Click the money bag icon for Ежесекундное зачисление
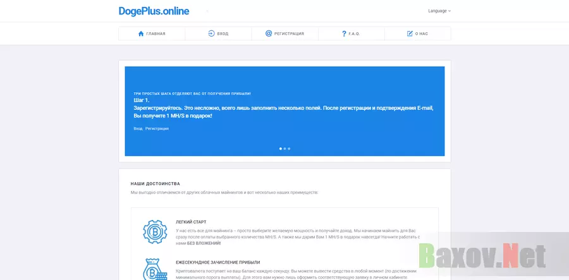 tap(155, 269)
